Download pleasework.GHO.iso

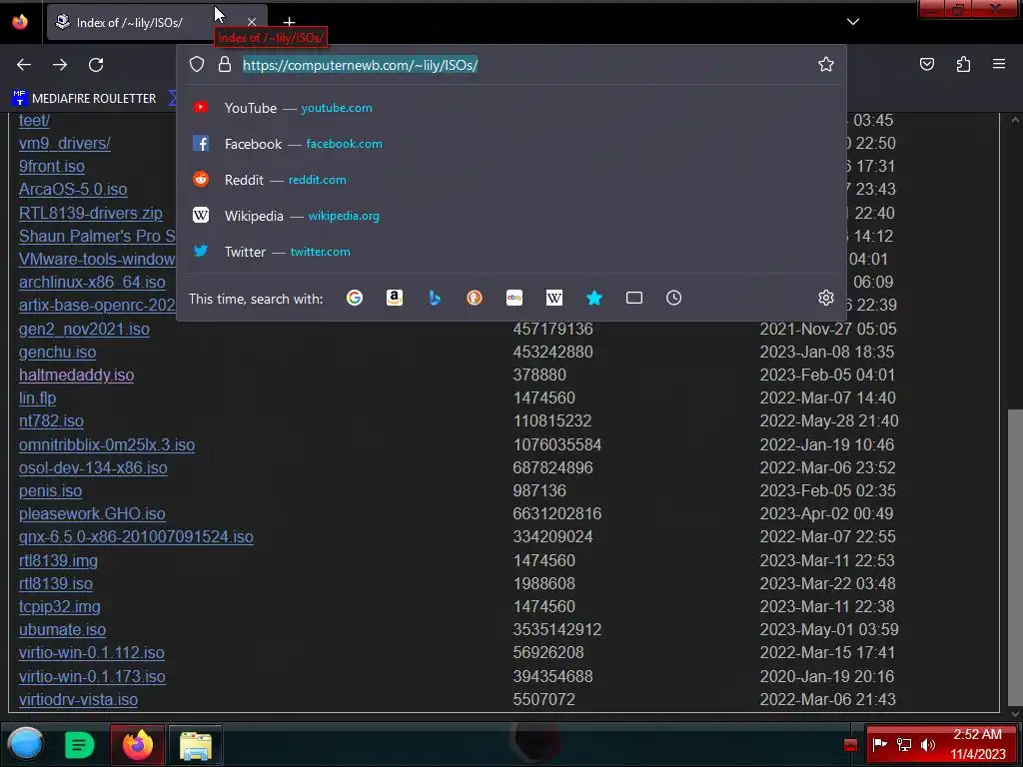92,514
